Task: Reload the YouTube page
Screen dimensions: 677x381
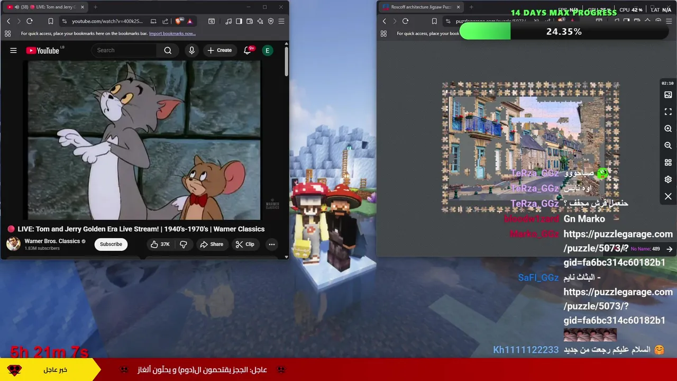Action: pos(30,21)
